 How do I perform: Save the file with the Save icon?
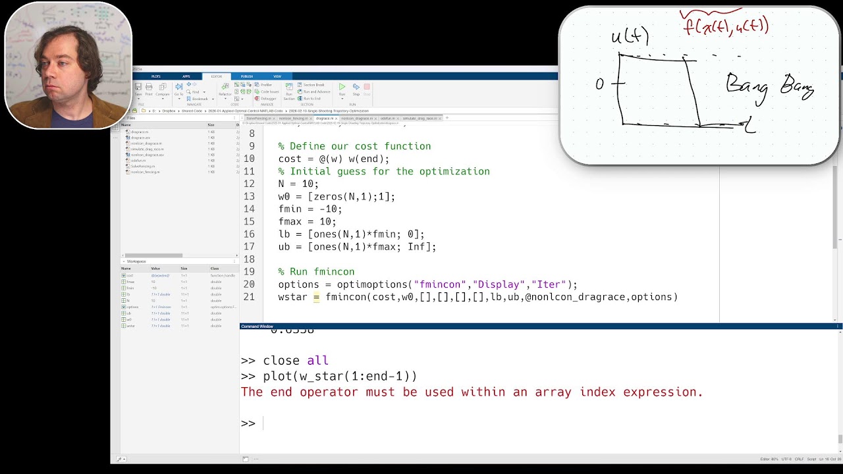138,87
